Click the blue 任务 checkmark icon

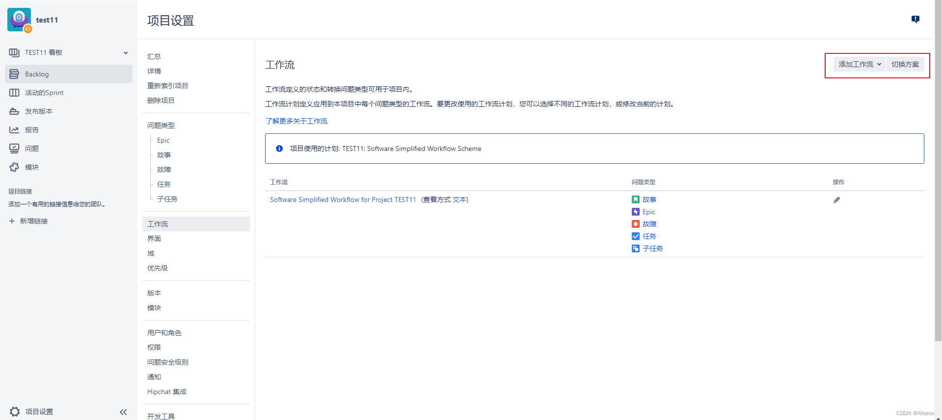click(x=636, y=236)
